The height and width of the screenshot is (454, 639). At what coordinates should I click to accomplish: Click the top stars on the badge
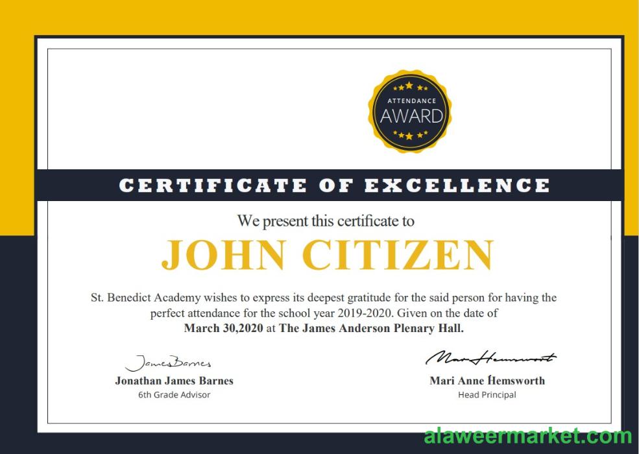[x=410, y=86]
